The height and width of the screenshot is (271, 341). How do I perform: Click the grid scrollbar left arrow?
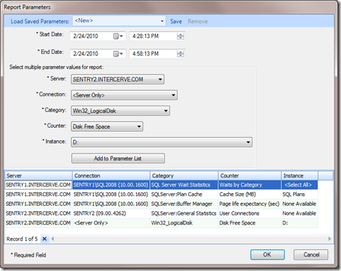(52, 239)
